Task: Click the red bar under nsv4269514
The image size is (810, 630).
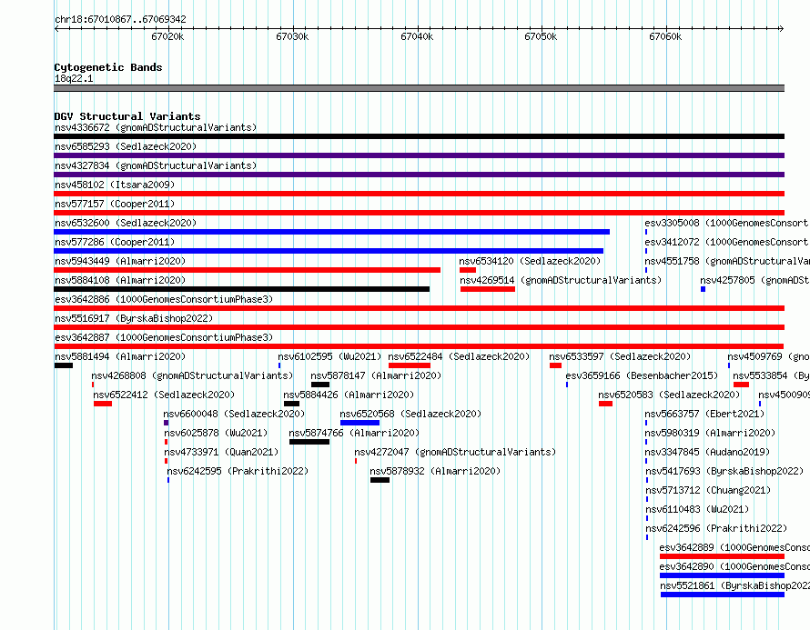Action: (488, 289)
